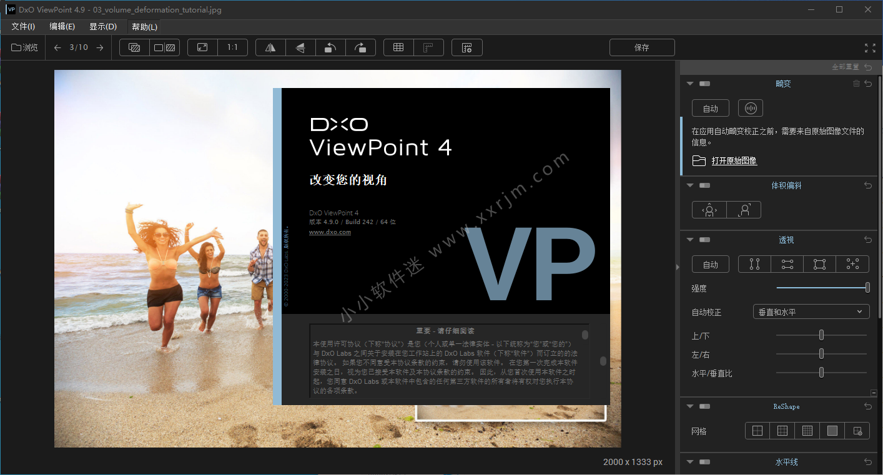Reset the 水平线 section
Image resolution: width=883 pixels, height=475 pixels.
(868, 462)
